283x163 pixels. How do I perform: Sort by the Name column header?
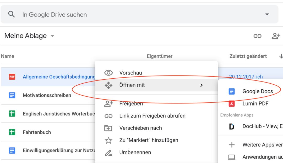click(8, 56)
